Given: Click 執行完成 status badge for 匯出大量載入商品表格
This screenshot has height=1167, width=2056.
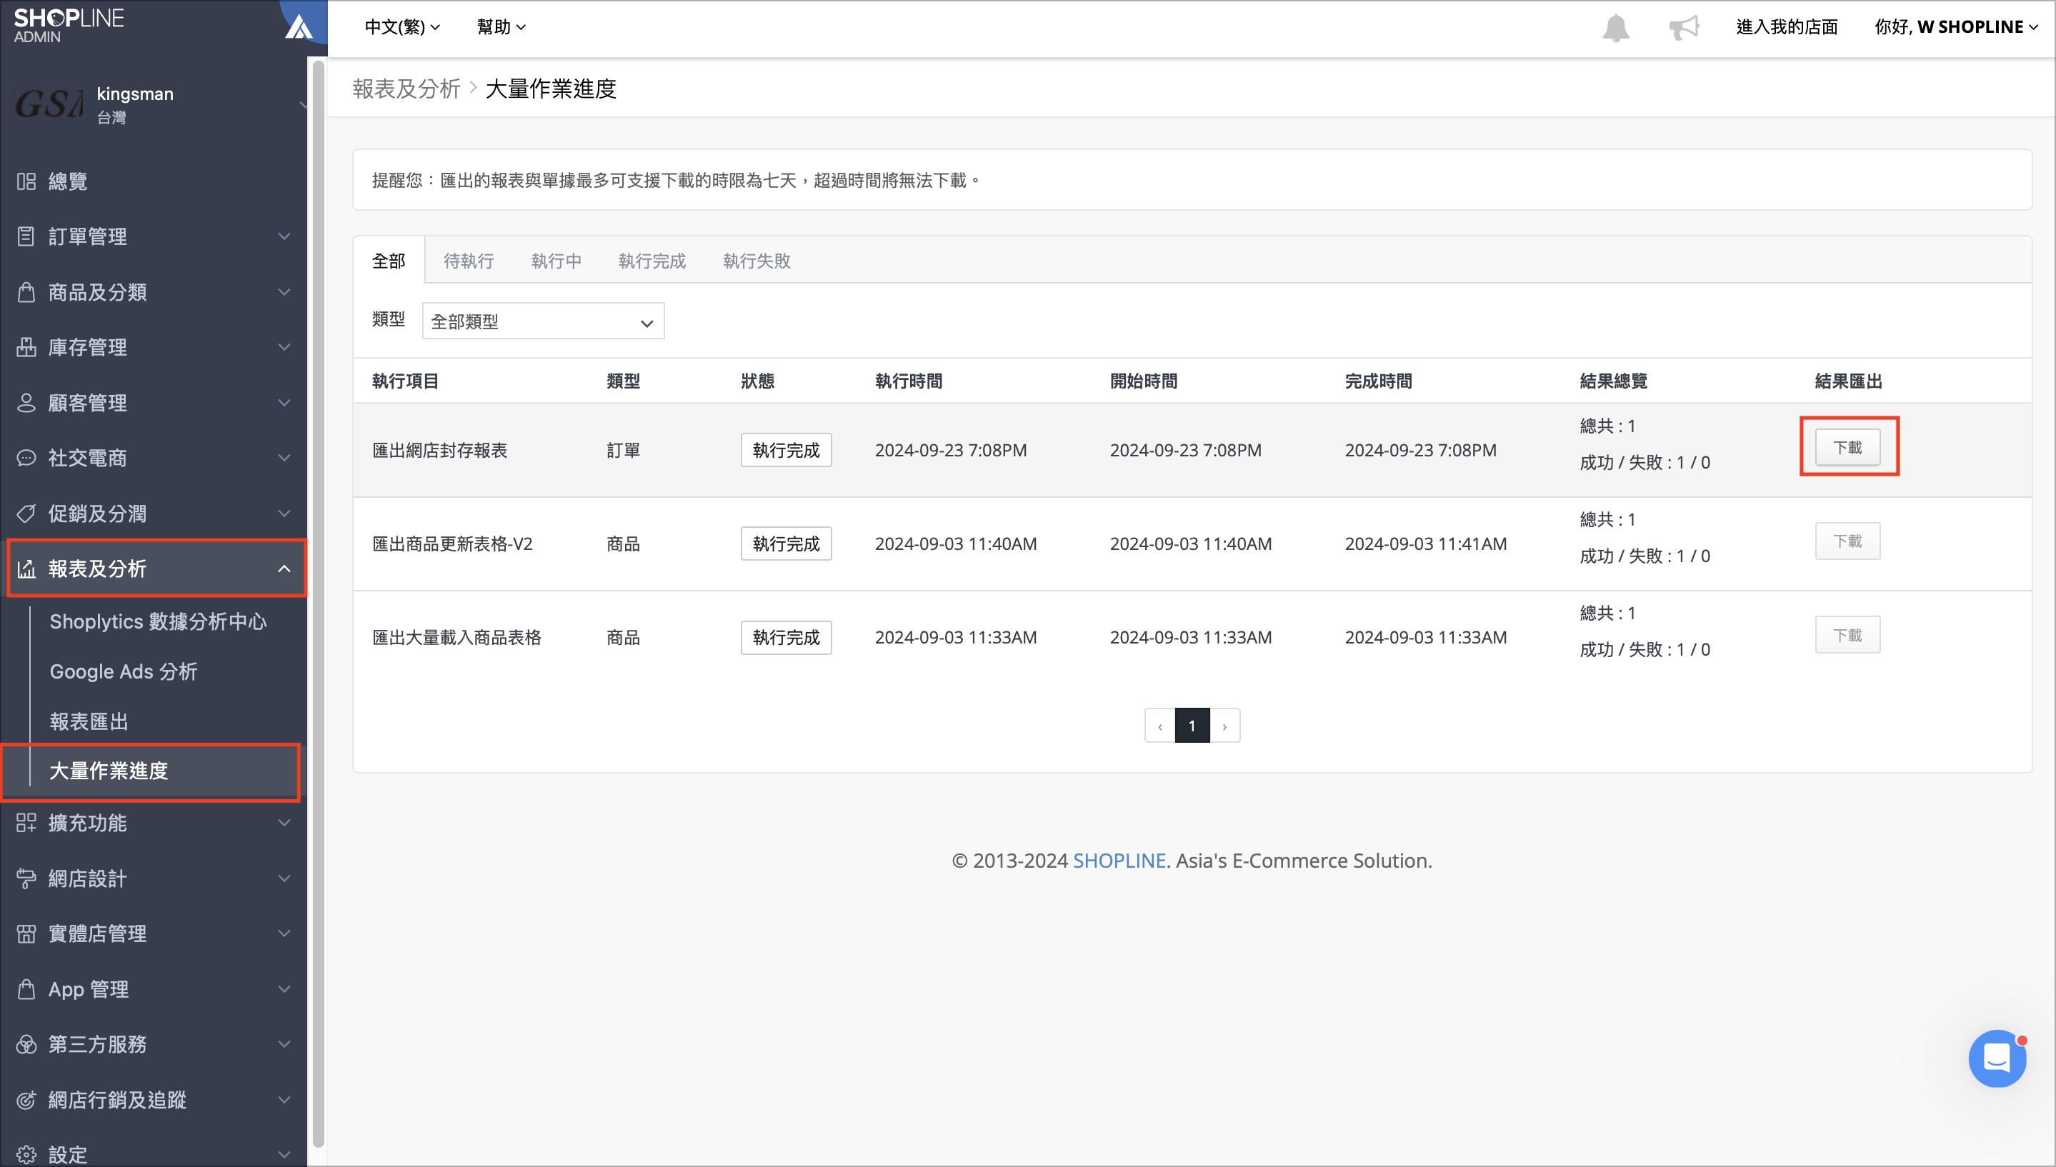Looking at the screenshot, I should (787, 637).
